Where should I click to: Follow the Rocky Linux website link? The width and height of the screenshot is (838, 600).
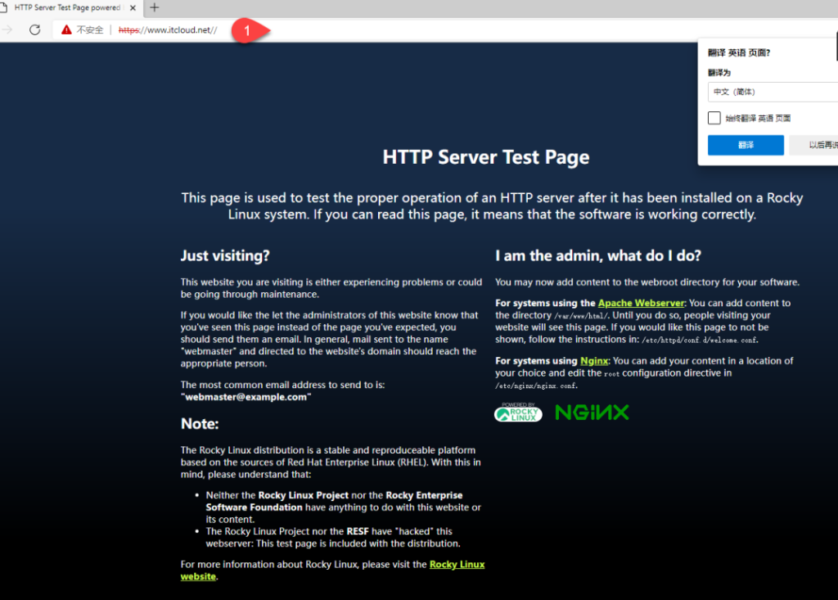coord(457,565)
